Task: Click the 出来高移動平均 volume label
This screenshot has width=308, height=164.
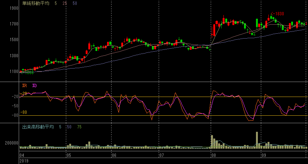Action: point(38,127)
